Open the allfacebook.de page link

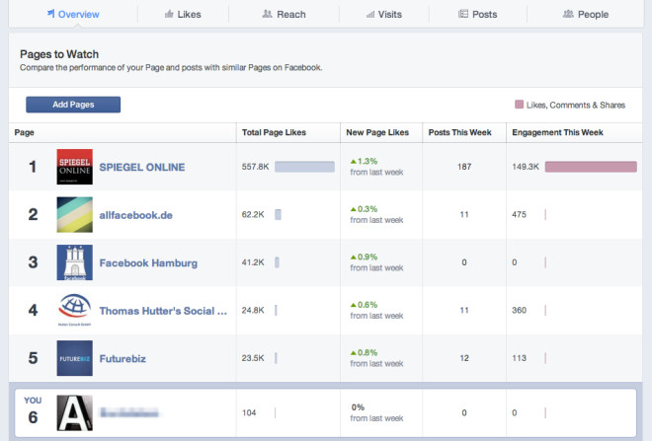136,215
